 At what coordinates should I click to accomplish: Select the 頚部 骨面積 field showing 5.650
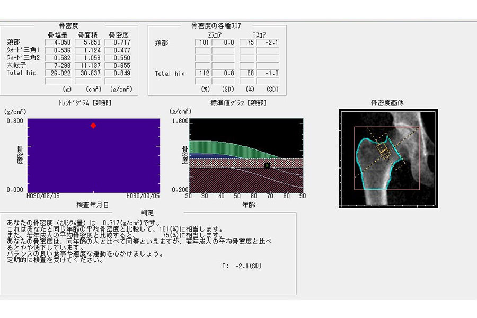88,42
